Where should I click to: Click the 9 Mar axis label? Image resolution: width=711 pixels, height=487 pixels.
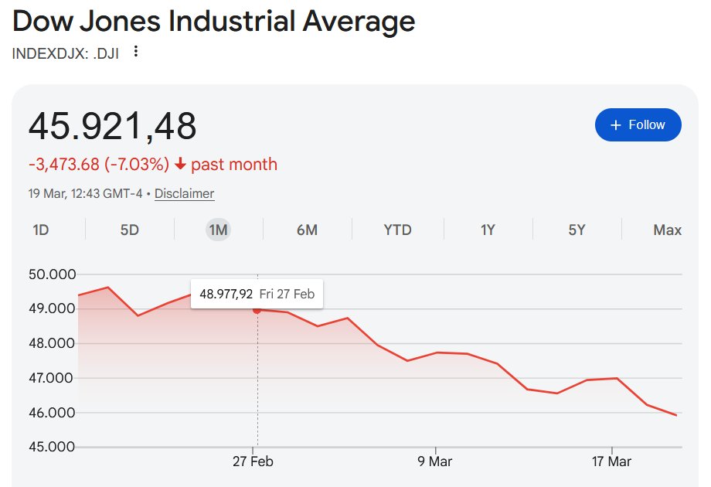point(434,461)
